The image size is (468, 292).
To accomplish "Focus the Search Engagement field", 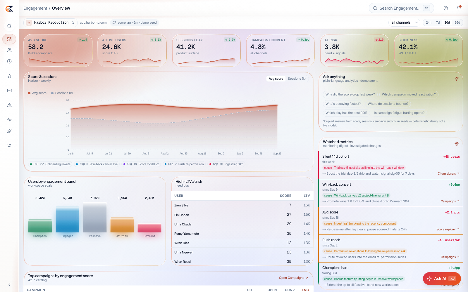I will (401, 8).
